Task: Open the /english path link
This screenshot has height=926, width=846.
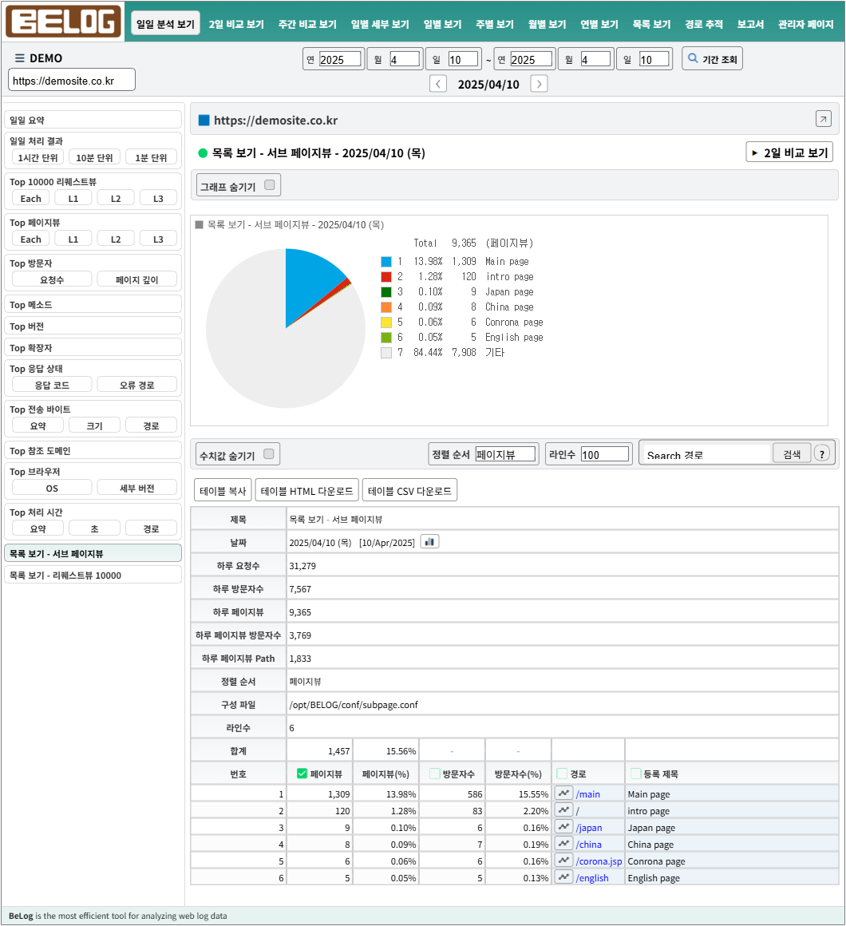Action: [x=592, y=878]
